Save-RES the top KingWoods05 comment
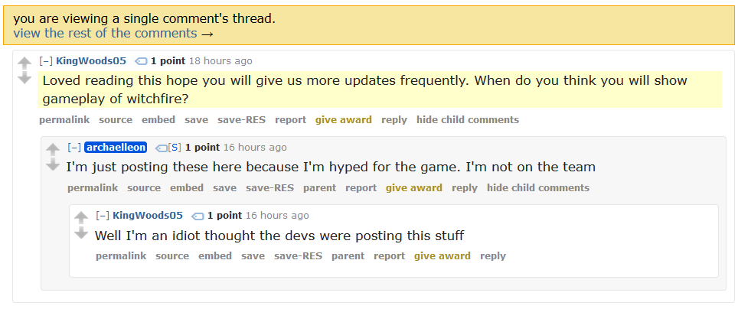Image resolution: width=738 pixels, height=309 pixels. pyautogui.click(x=241, y=120)
